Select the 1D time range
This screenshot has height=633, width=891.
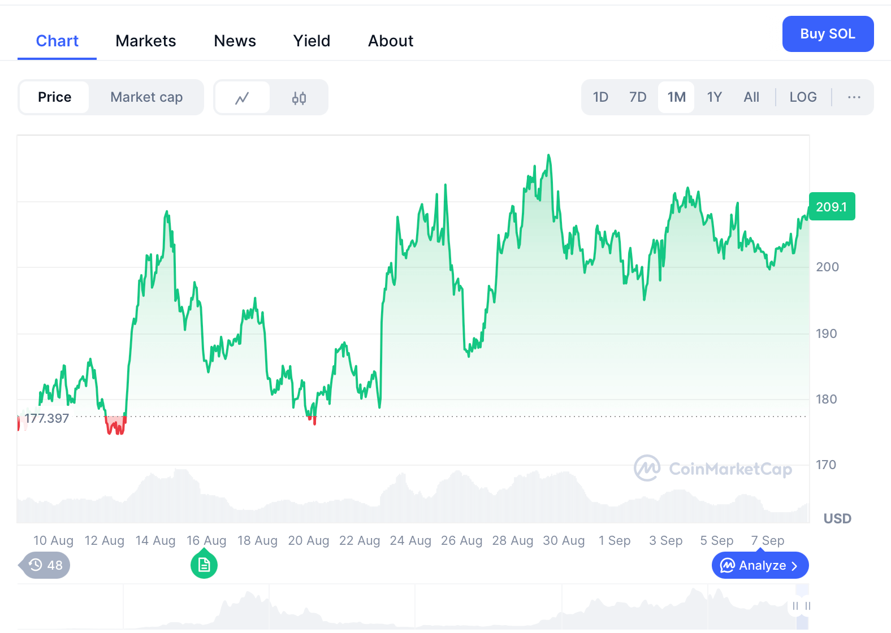[600, 97]
